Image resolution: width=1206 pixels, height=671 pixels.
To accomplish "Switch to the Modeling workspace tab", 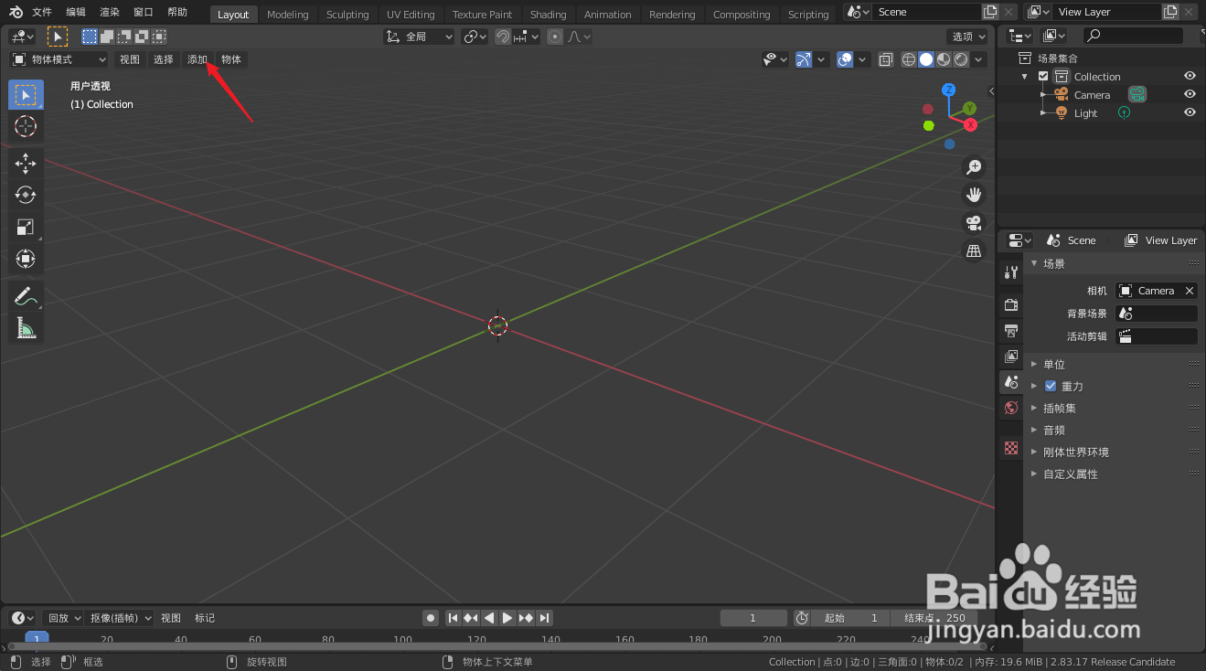I will click(x=288, y=14).
